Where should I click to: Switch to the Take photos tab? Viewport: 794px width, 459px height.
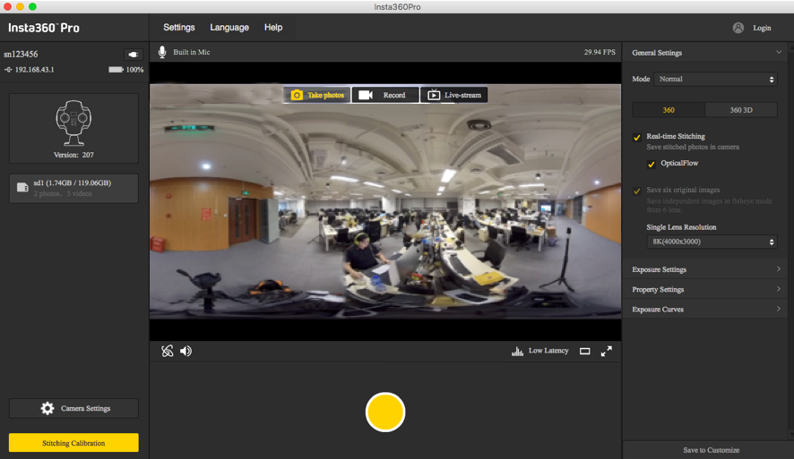pyautogui.click(x=317, y=95)
